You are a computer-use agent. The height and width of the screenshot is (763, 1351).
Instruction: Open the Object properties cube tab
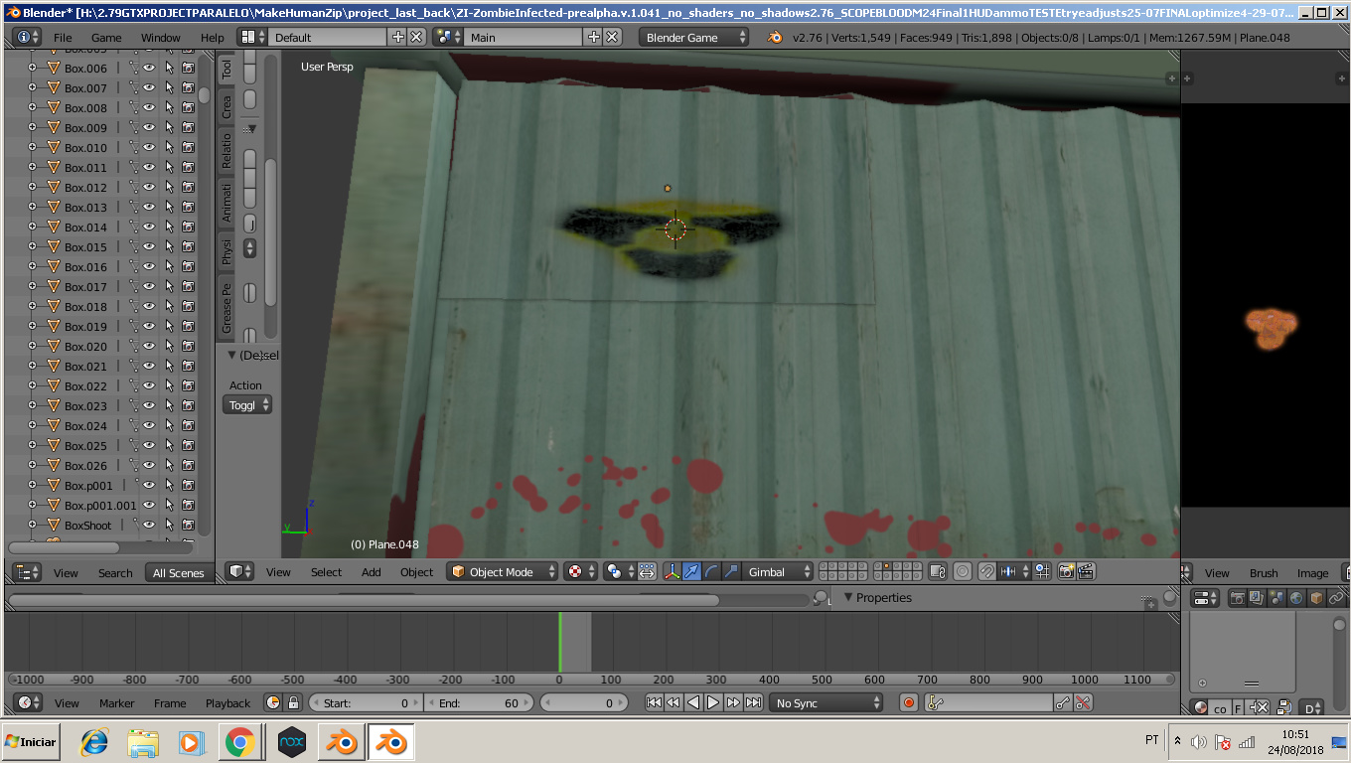tap(1316, 598)
